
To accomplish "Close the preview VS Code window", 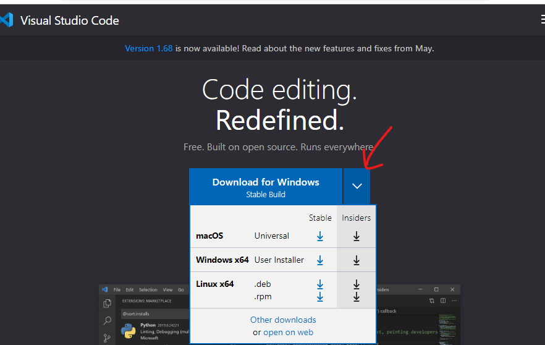I will click(452, 289).
